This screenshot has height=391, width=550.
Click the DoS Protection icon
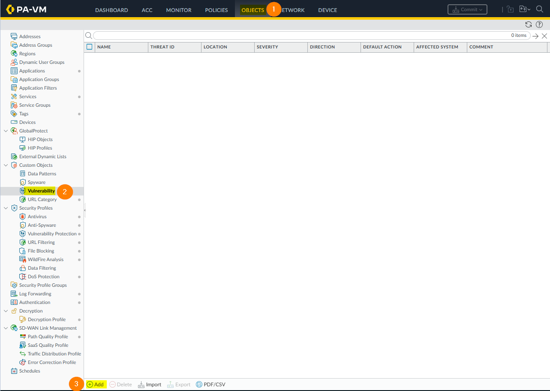[23, 277]
